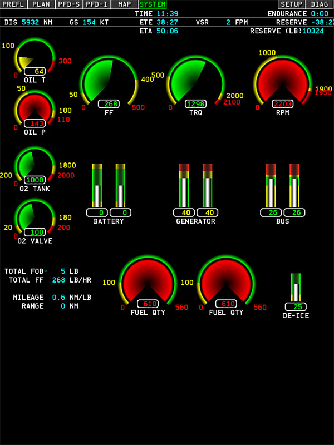Viewport: 334px width, 445px height.
Task: Click the ETA 50:06 value
Action: [x=168, y=31]
